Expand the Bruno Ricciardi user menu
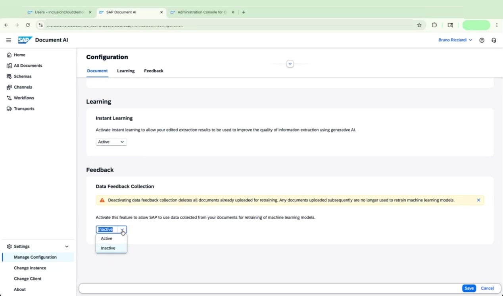This screenshot has width=503, height=296. (x=455, y=40)
